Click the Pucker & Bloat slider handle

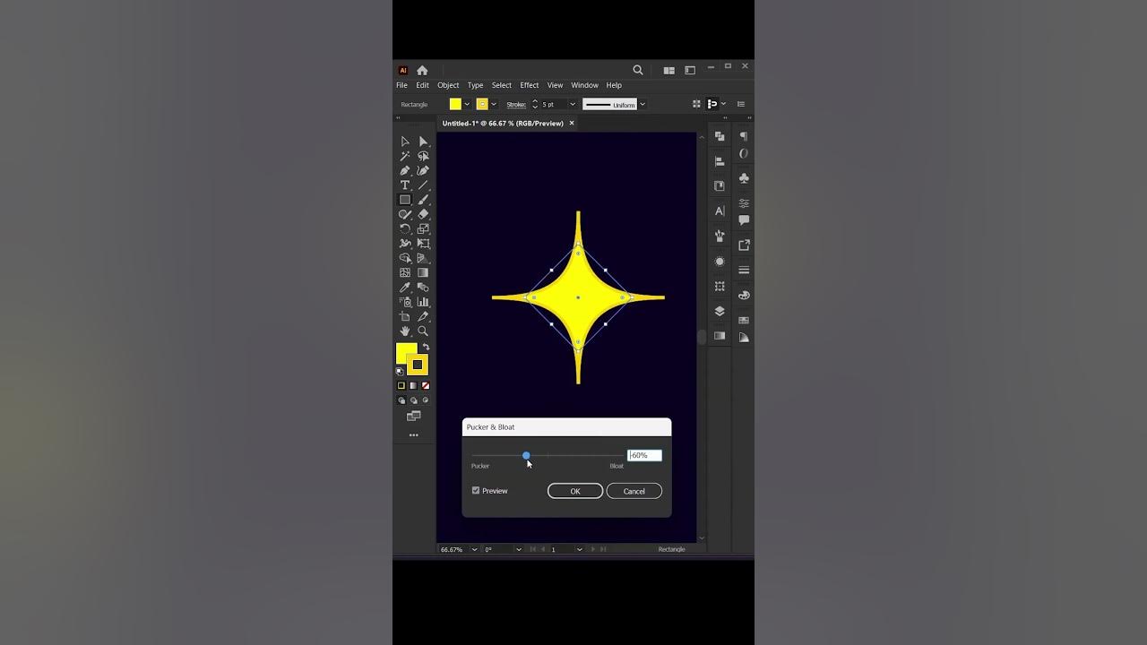point(526,456)
